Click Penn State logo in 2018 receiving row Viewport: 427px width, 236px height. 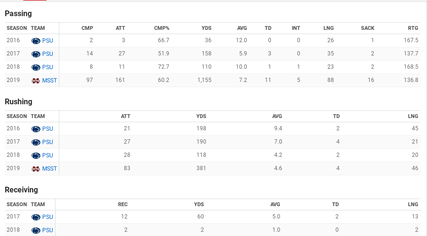(36, 230)
